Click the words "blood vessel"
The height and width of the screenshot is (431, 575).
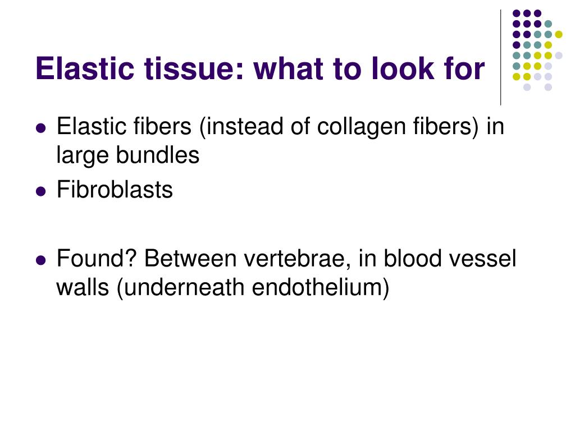[450, 258]
